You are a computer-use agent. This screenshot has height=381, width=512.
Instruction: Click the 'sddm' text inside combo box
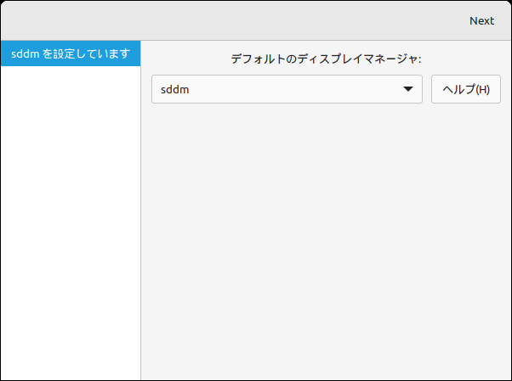(174, 90)
